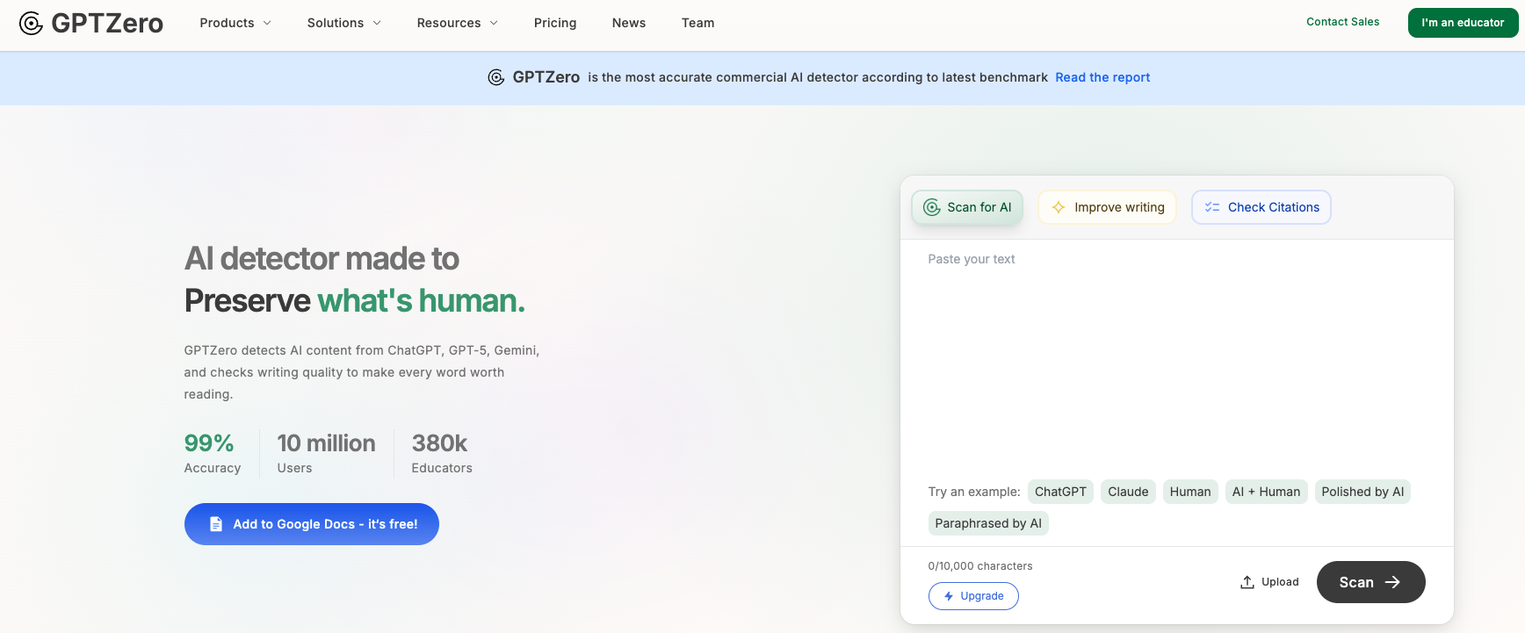The width and height of the screenshot is (1525, 633).
Task: Select the Scan for AI tab
Action: pyautogui.click(x=967, y=207)
